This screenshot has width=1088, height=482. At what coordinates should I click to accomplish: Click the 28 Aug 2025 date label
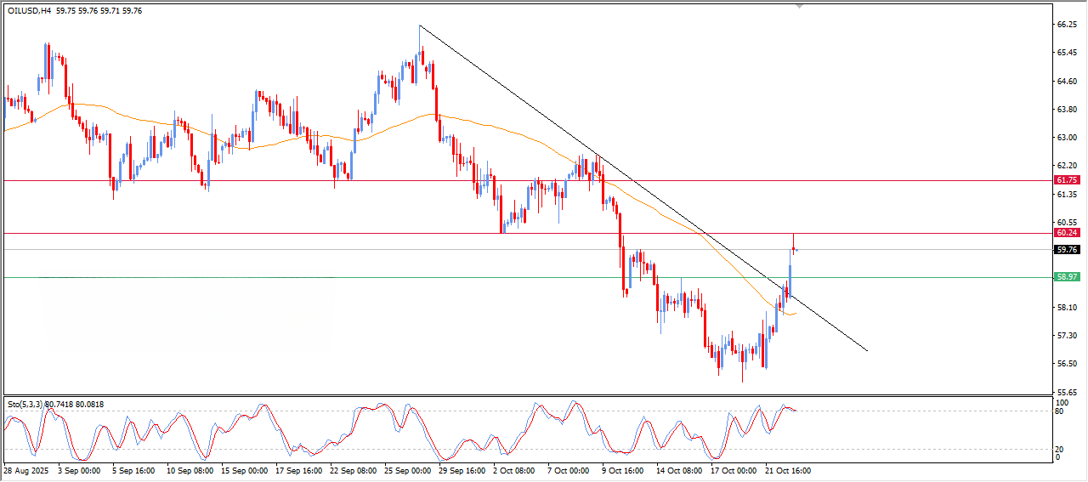tap(25, 470)
